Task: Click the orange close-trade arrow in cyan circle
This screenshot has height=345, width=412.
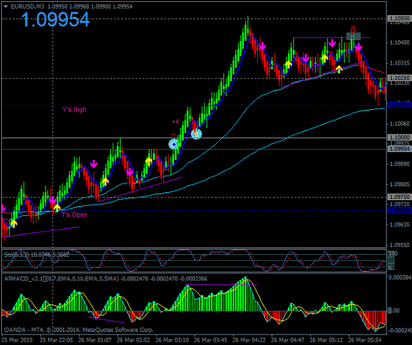Action: click(x=196, y=134)
